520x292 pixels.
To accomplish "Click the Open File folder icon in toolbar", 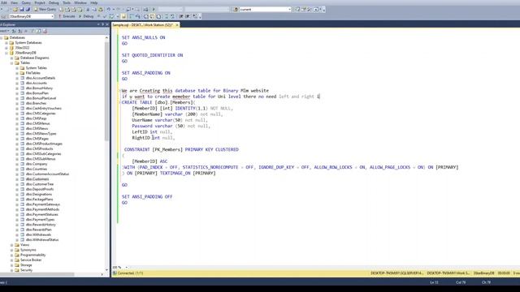I will click(x=15, y=9).
